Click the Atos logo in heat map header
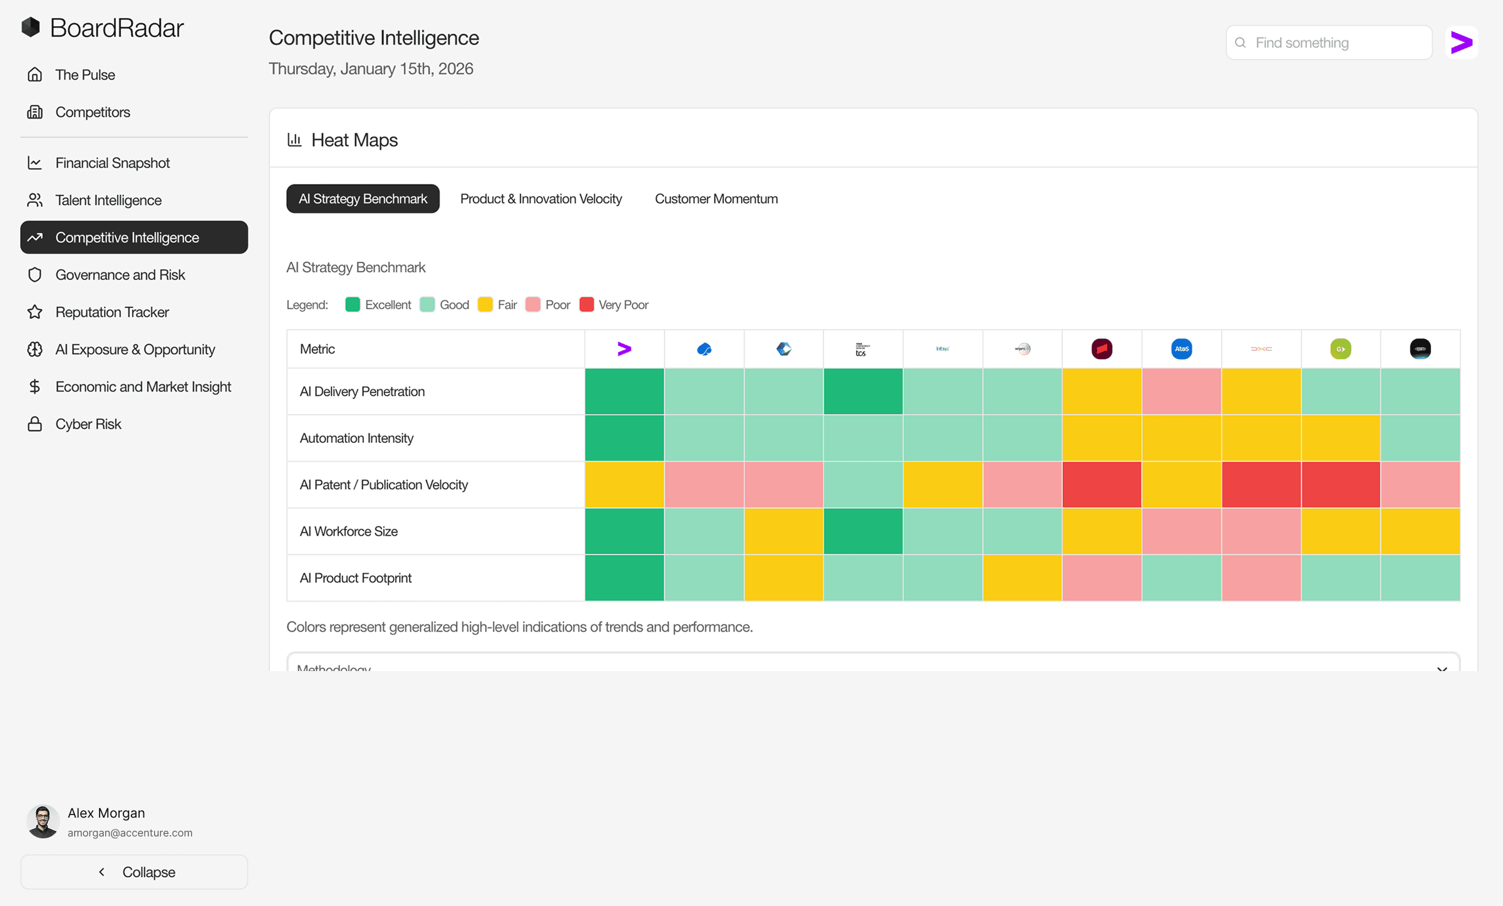This screenshot has width=1503, height=906. pyautogui.click(x=1181, y=349)
